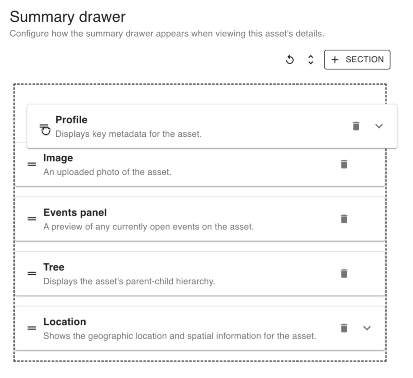413x378 pixels.
Task: Delete the Profile section
Action: [x=356, y=126]
